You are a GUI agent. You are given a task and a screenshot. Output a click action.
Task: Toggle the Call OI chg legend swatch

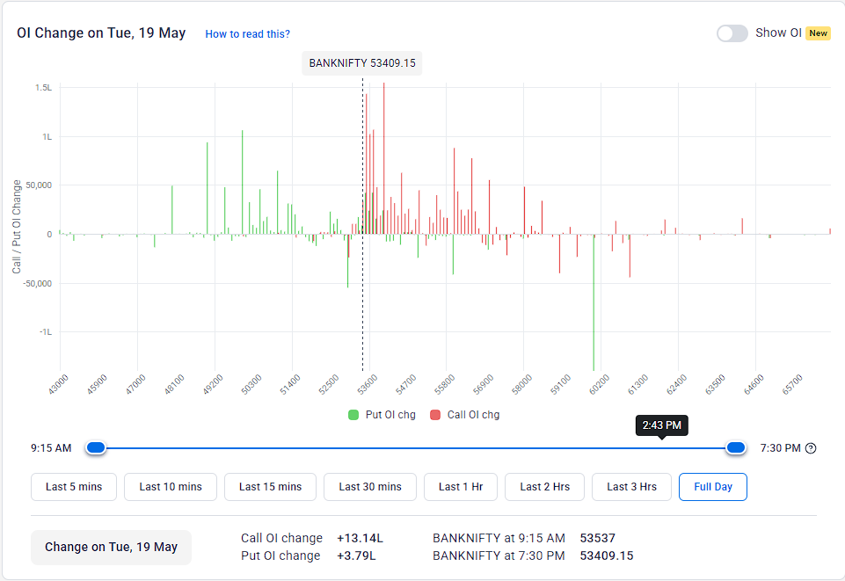[435, 415]
